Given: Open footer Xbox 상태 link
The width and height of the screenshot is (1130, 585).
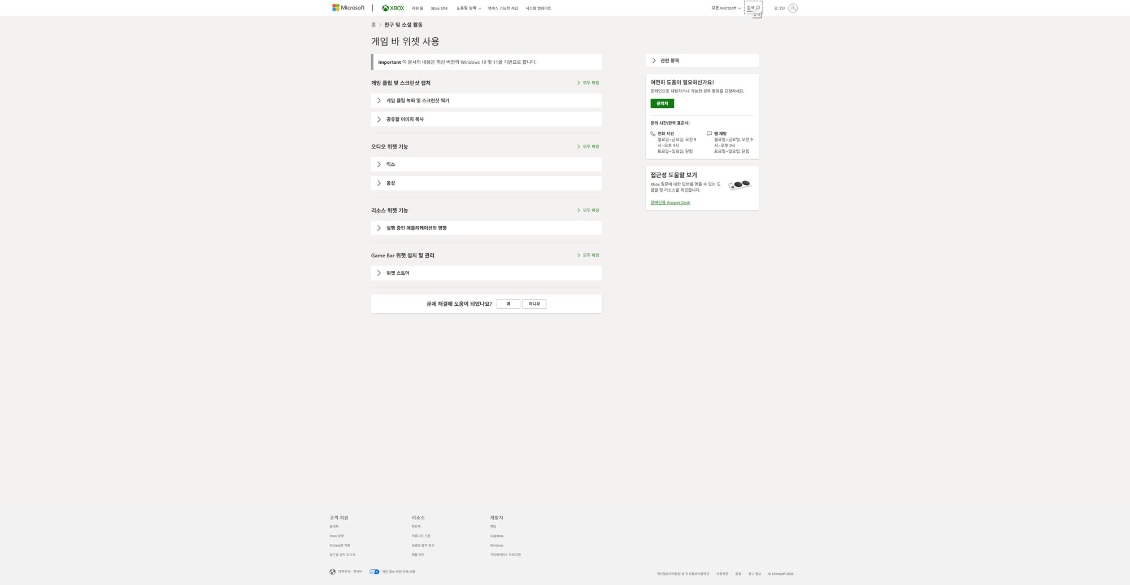Looking at the screenshot, I should click(337, 536).
